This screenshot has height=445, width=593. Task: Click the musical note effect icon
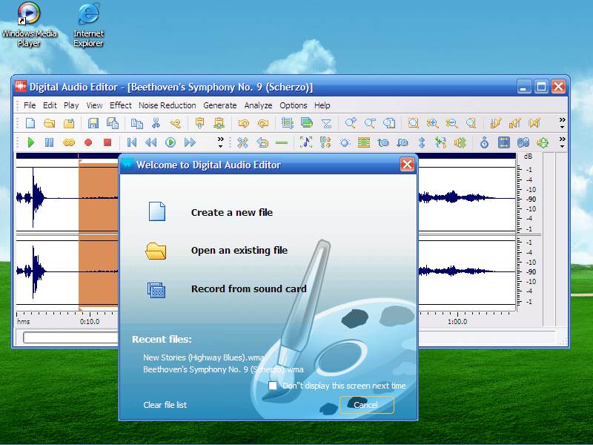pyautogui.click(x=306, y=142)
